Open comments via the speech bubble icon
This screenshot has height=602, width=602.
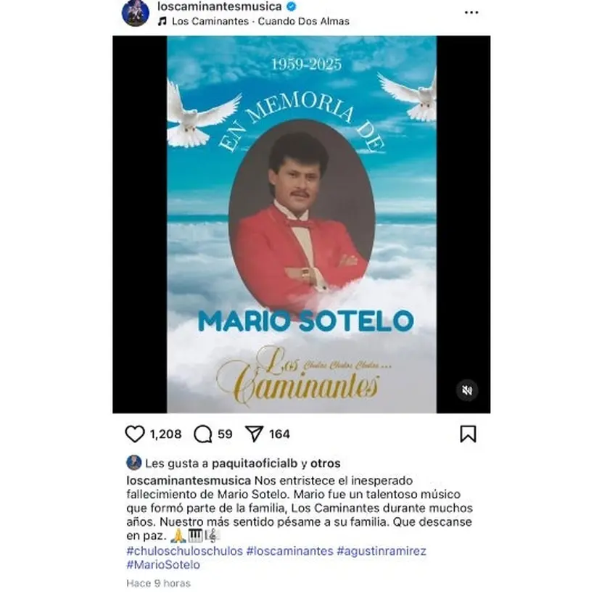click(x=203, y=434)
